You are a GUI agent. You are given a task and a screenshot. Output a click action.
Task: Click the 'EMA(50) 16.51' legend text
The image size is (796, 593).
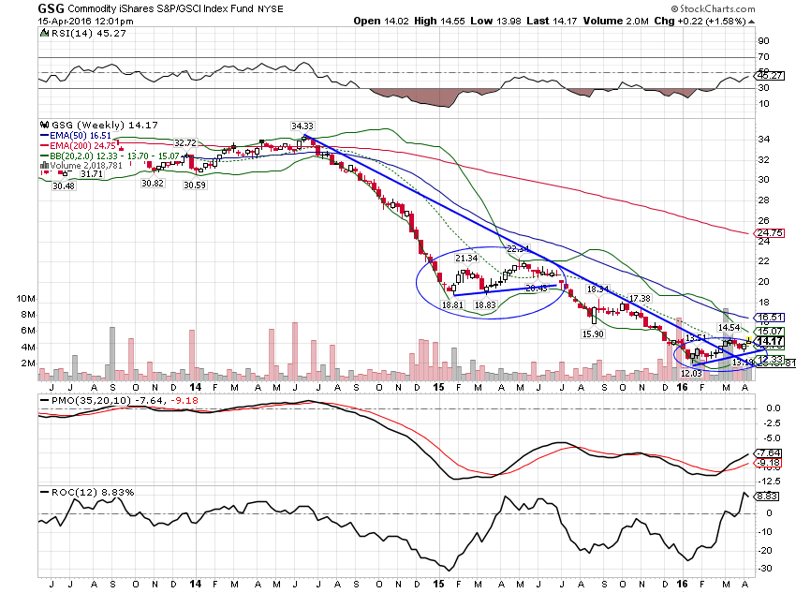(81, 136)
